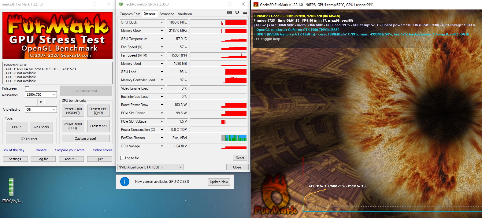Expand the Power Consumption (%) sensor dropdown

click(x=162, y=130)
